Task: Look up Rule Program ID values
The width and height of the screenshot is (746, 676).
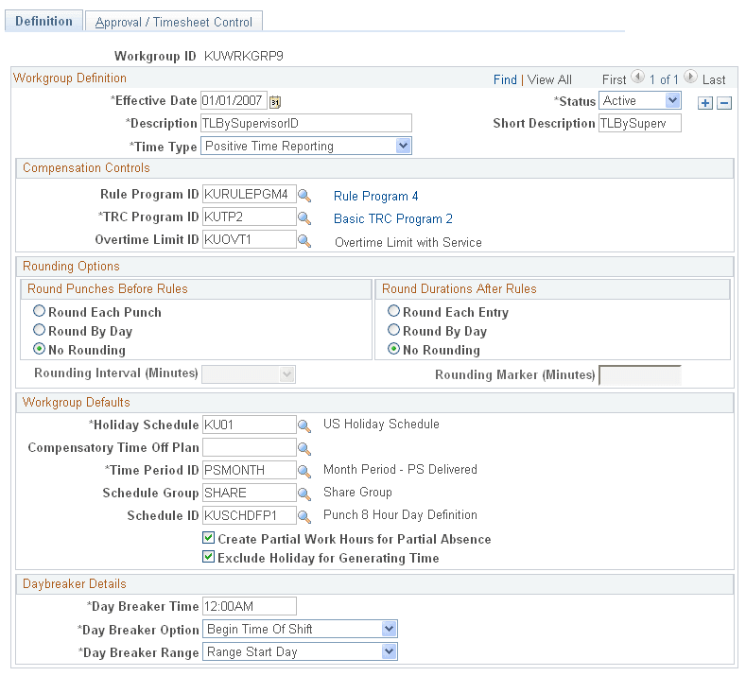Action: coord(304,195)
